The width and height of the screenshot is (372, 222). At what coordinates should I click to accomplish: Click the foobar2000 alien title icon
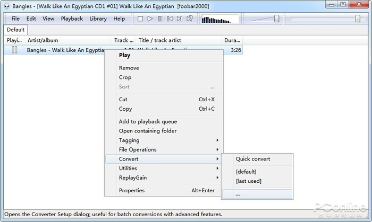(x=6, y=6)
